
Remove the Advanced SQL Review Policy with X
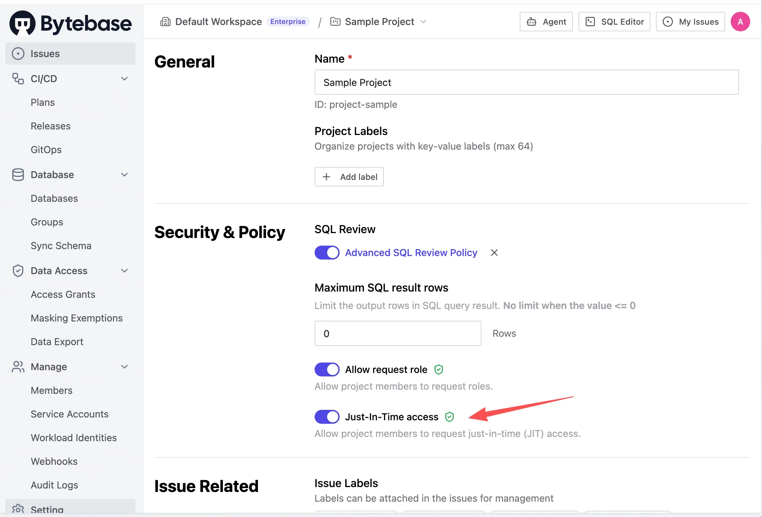click(x=494, y=253)
